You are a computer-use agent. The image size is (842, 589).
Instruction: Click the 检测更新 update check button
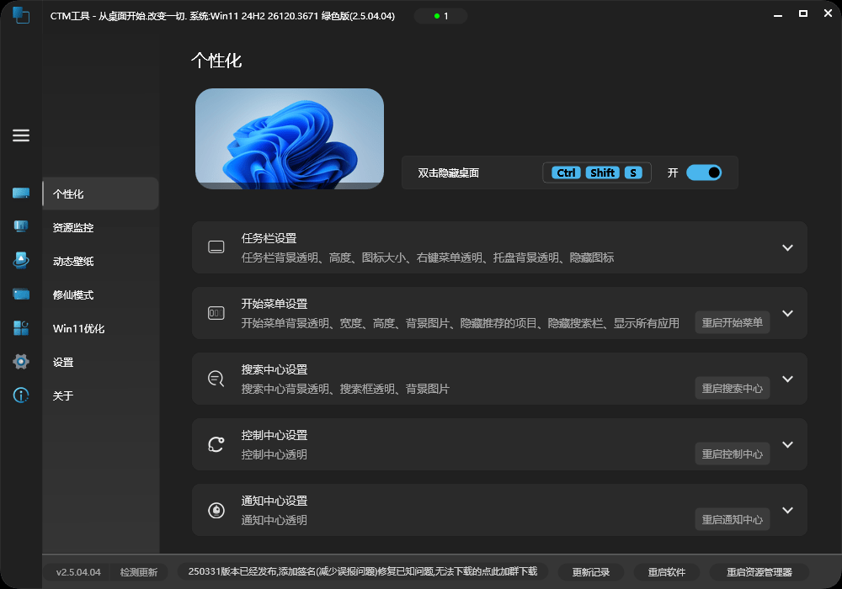[138, 571]
